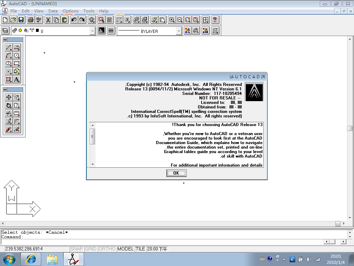354x266 pixels.
Task: Click the Ellipse draw tool
Action: click(x=9, y=63)
